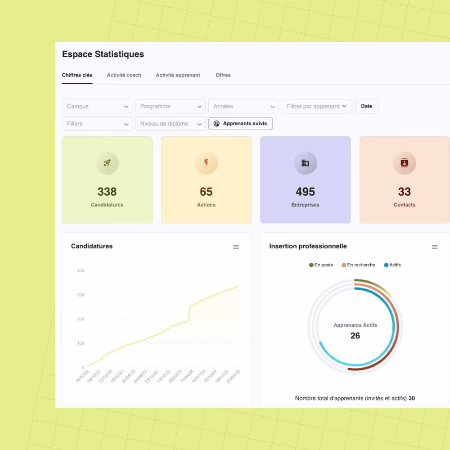Click the Date button
This screenshot has width=450, height=450.
[x=366, y=106]
